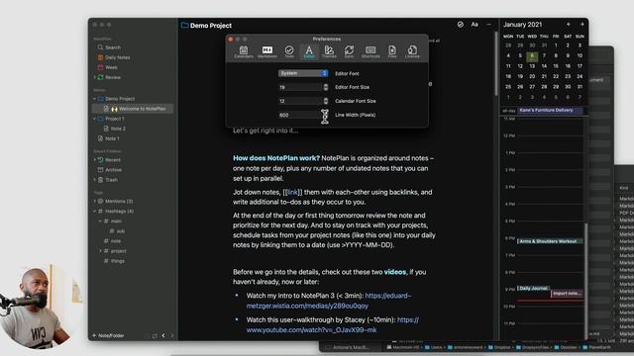634x356 pixels.
Task: Collapse the Demo Project folder
Action: (x=95, y=99)
